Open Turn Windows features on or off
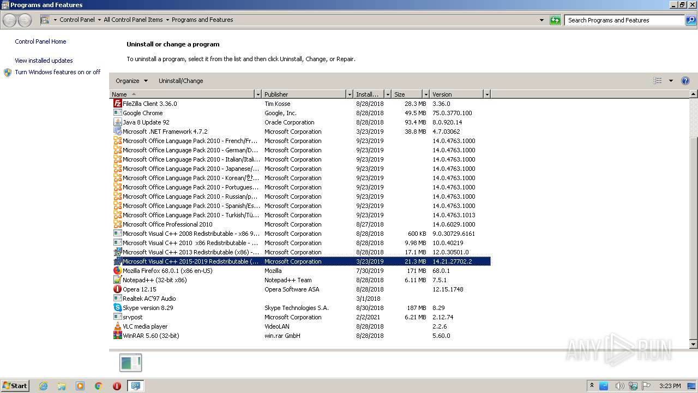 point(58,72)
